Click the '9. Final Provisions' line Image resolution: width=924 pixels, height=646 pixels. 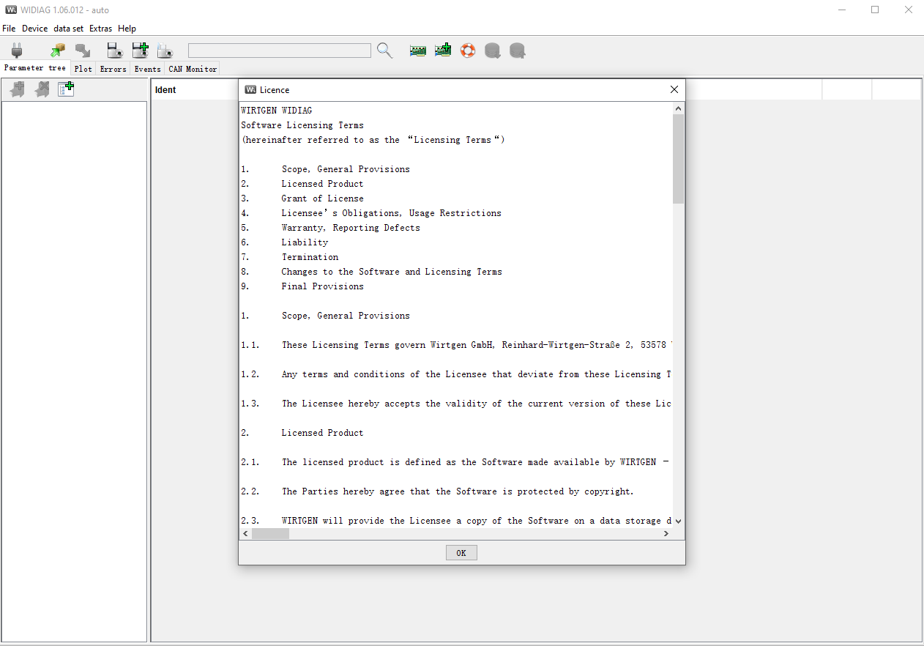[302, 286]
